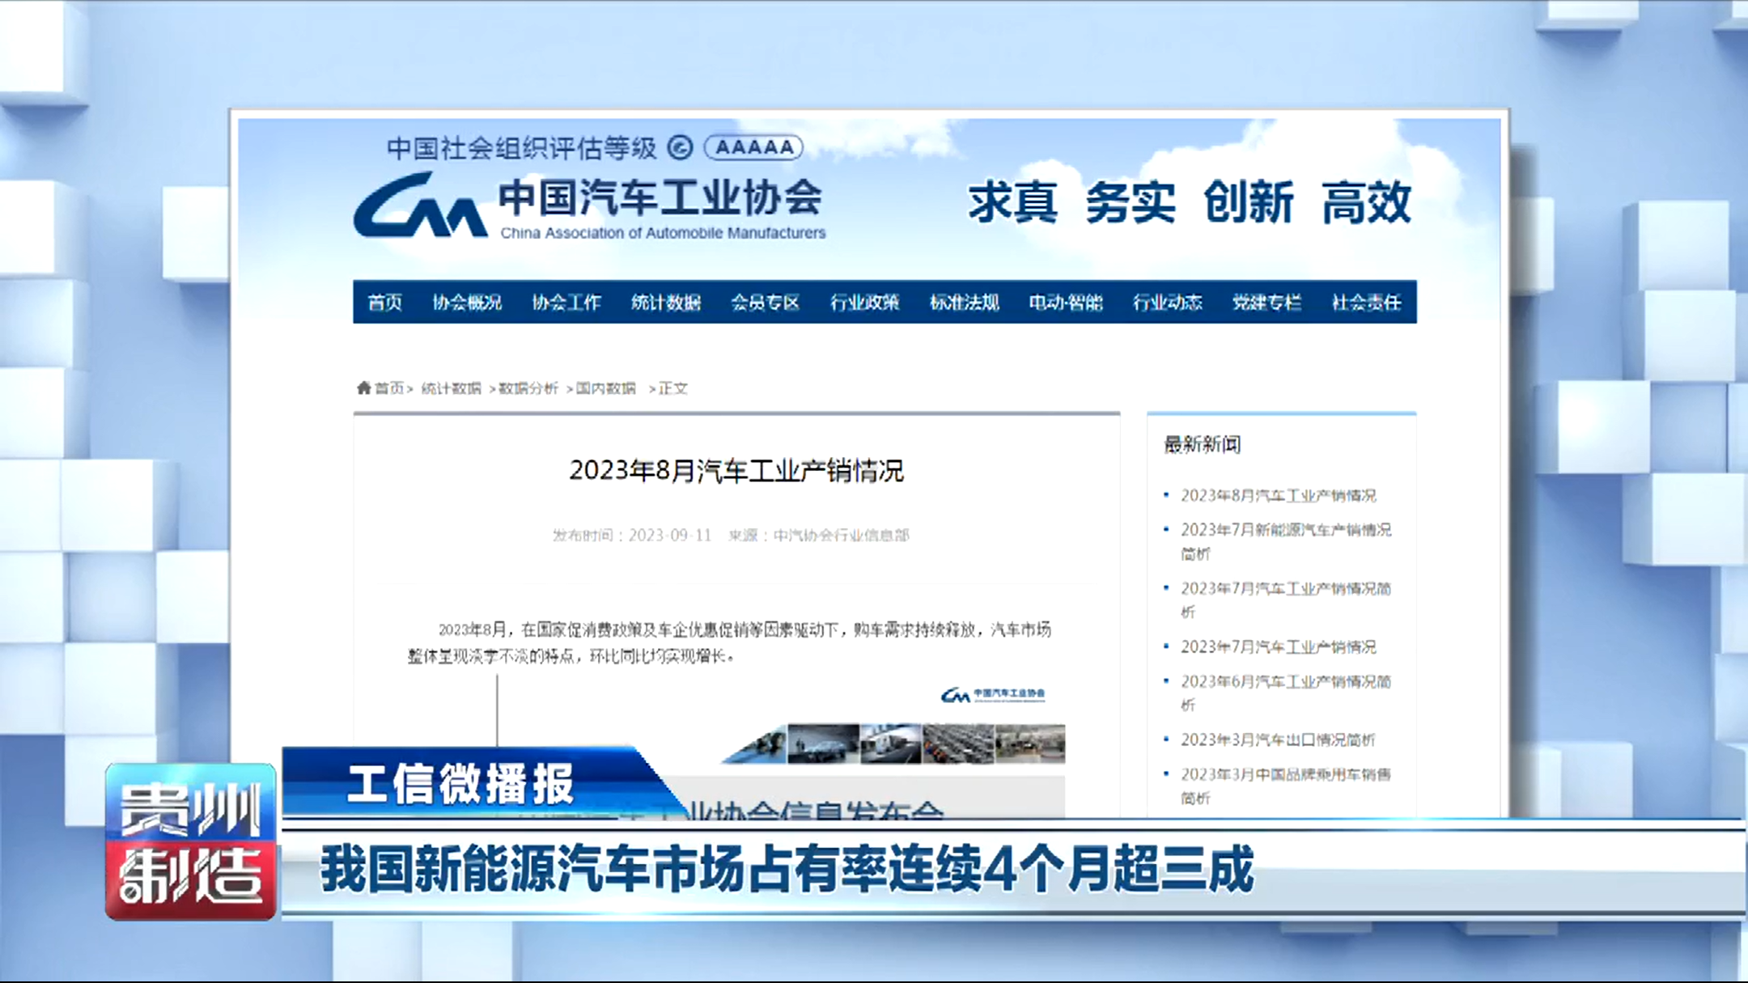Image resolution: width=1748 pixels, height=983 pixels.
Task: Open 首页 in navigation bar
Action: 384,303
